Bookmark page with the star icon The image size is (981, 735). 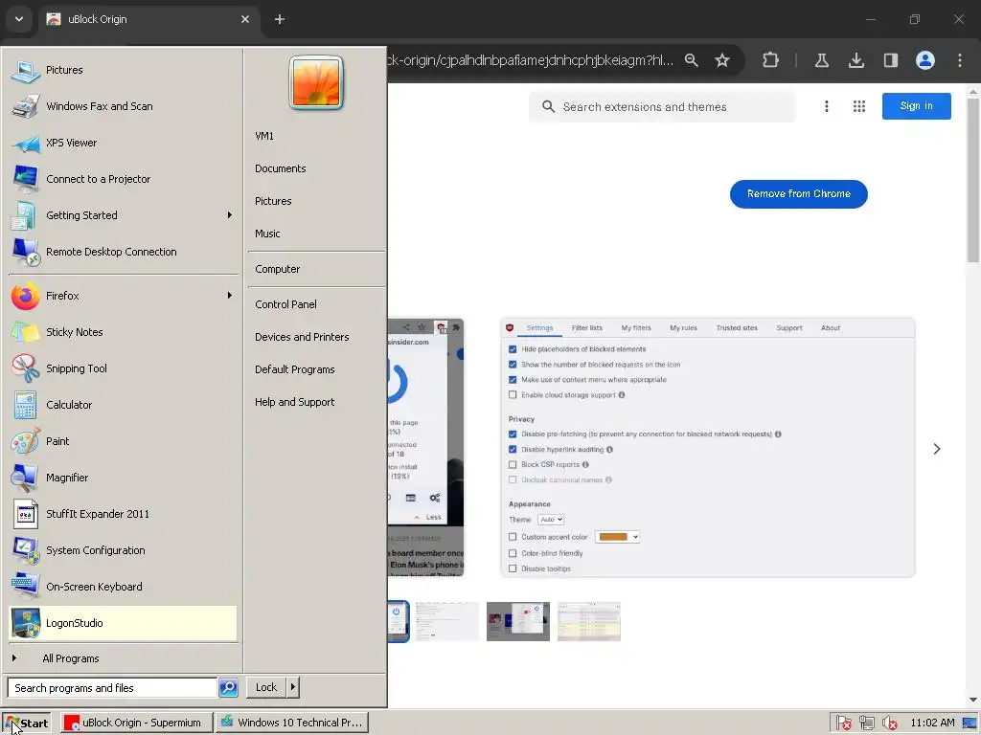[722, 60]
